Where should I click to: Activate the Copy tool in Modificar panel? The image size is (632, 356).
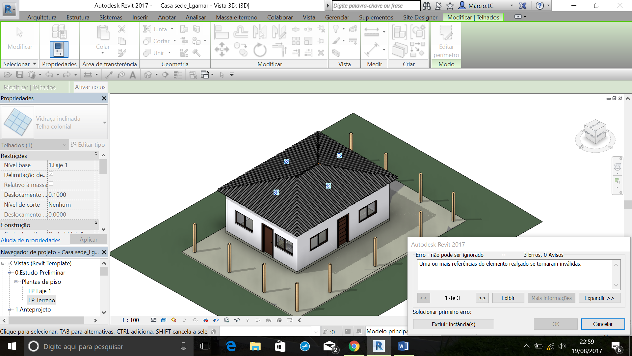(x=241, y=50)
